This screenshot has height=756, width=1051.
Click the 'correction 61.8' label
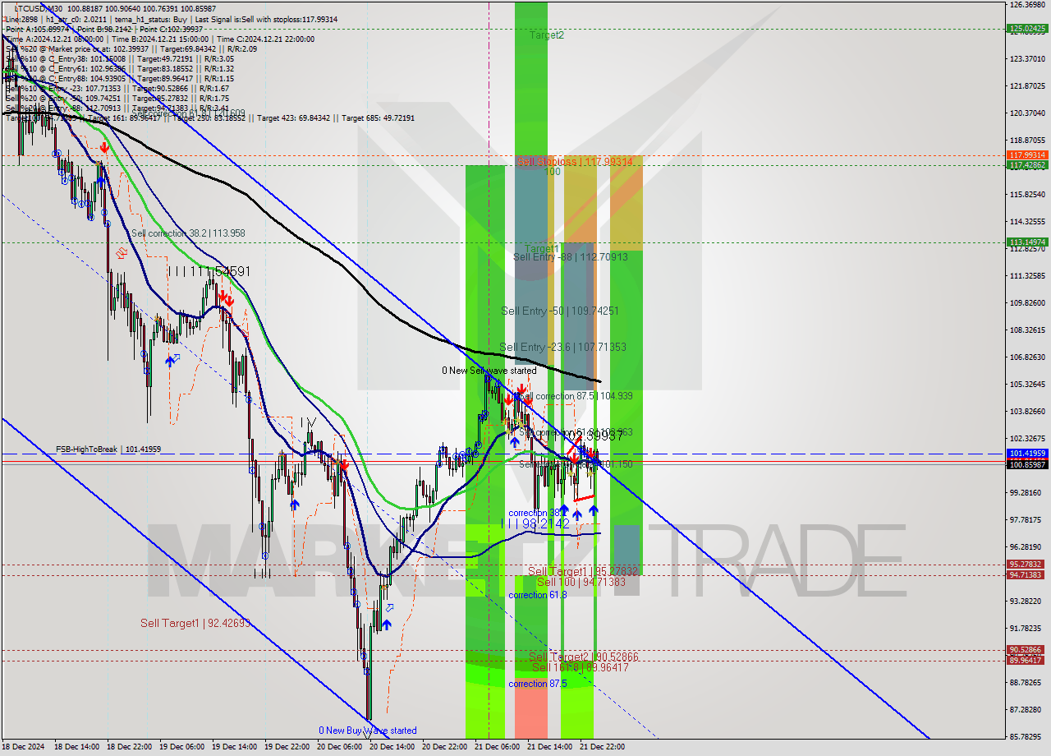click(x=537, y=595)
